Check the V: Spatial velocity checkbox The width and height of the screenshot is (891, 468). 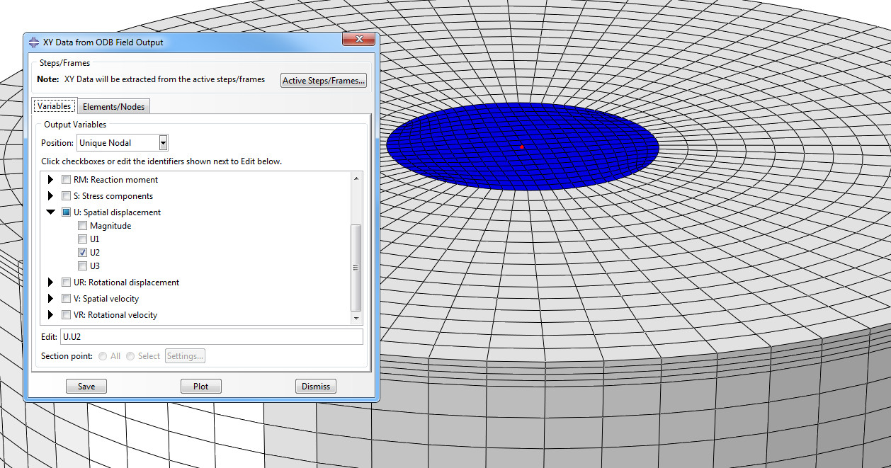point(67,299)
